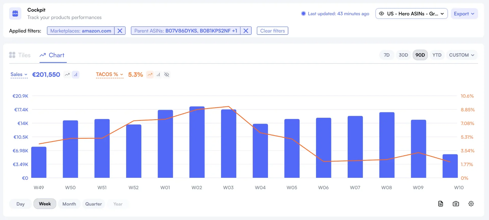The width and height of the screenshot is (489, 220).
Task: Set TACOS series to bar chart
Action: [x=158, y=75]
